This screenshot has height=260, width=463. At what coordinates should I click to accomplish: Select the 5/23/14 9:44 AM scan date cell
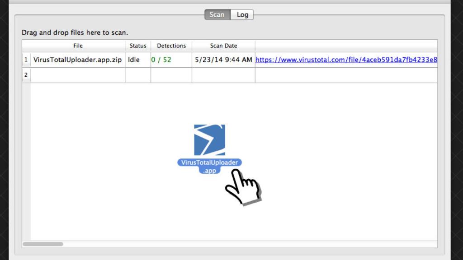click(223, 60)
